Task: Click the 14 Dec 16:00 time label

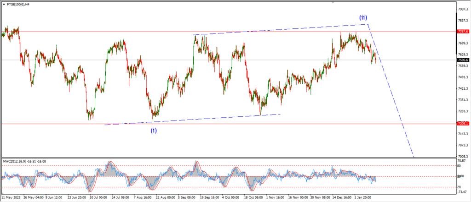Action: coord(339,198)
